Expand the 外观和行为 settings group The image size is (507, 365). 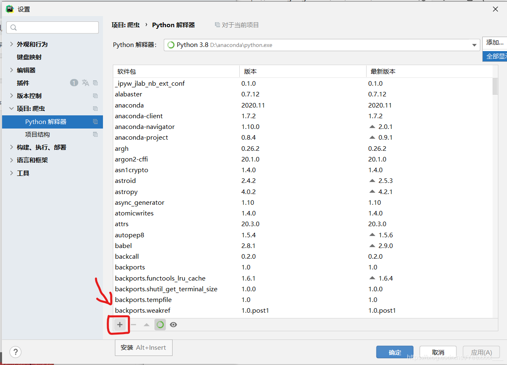(x=12, y=44)
